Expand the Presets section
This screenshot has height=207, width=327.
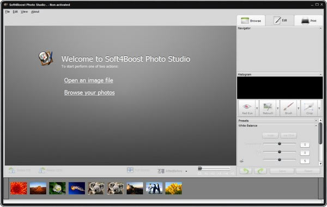316,121
